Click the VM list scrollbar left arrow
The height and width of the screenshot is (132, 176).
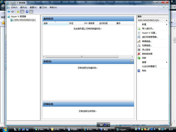(44, 57)
